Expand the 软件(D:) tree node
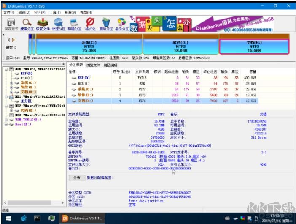Viewport: 296px width, 224px height. [x=11, y=87]
